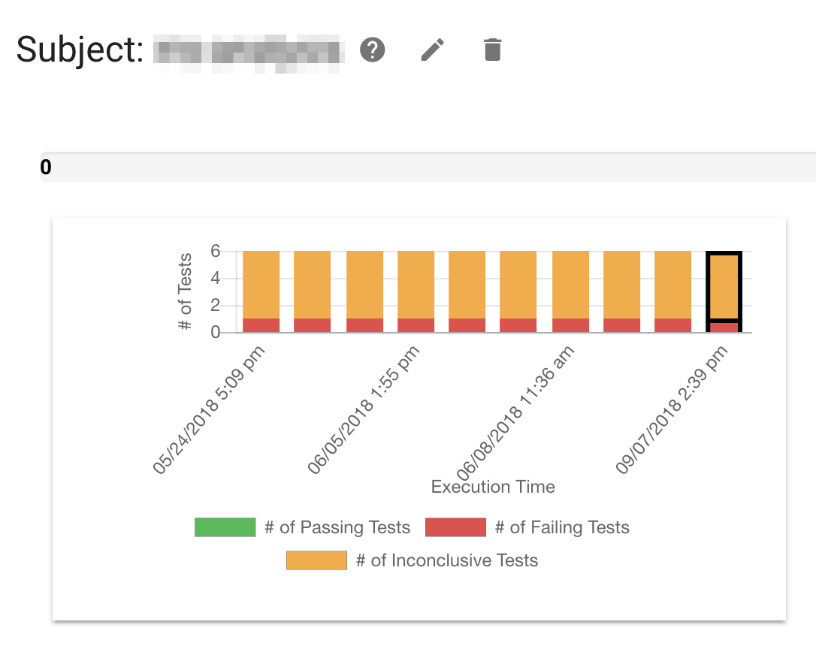Click the help question mark icon

point(373,50)
